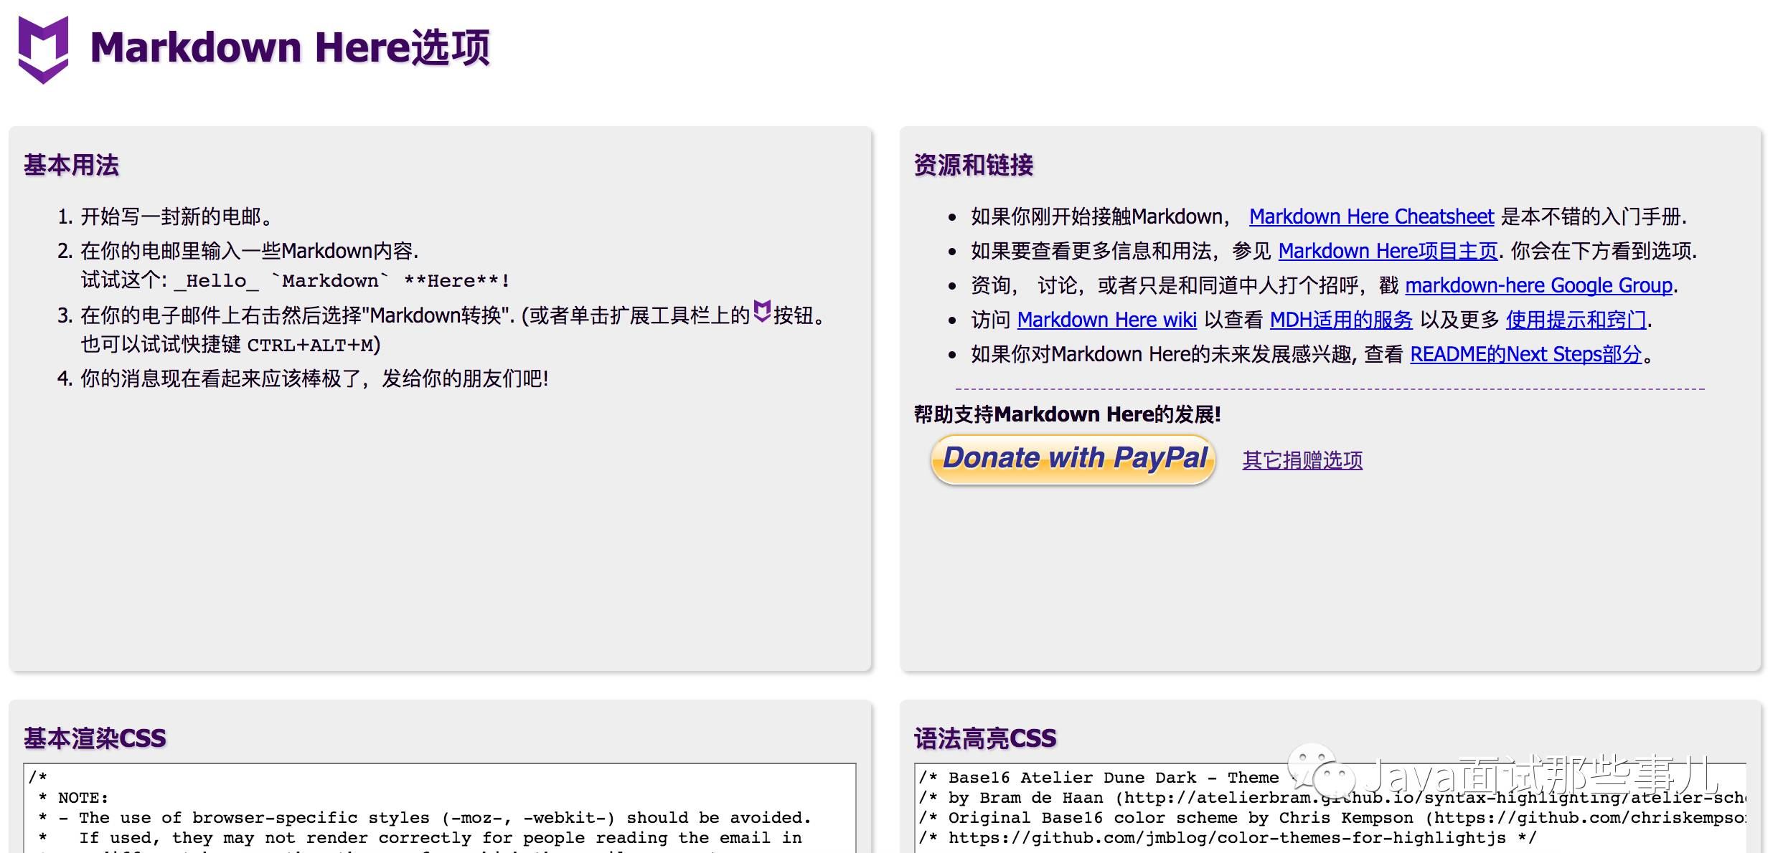
Task: Open the Markdown Here Cheatsheet link
Action: click(x=1371, y=216)
